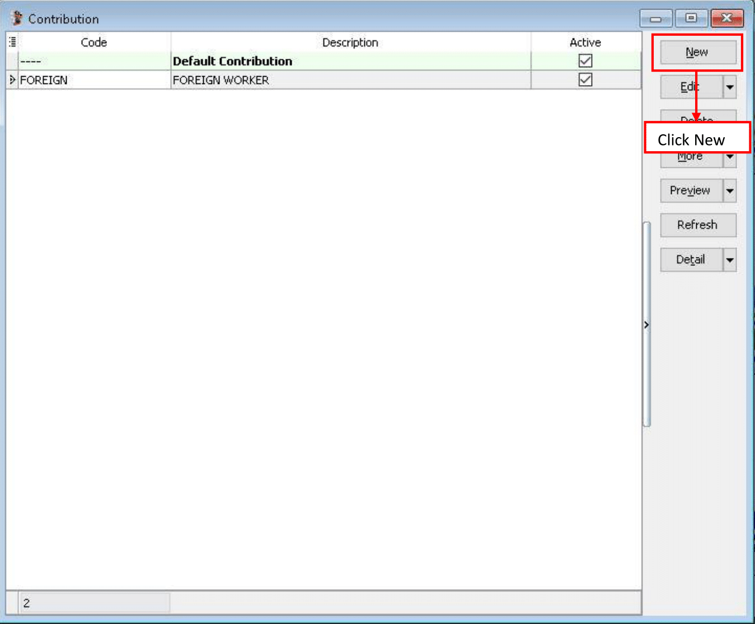Viewport: 755px width, 624px height.
Task: Open the Preview dropdown arrow
Action: (x=730, y=191)
